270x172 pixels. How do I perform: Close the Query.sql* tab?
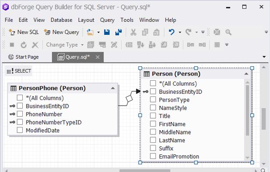click(97, 57)
